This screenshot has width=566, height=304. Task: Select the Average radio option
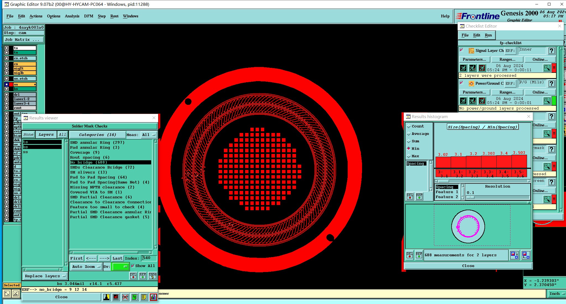coord(408,134)
